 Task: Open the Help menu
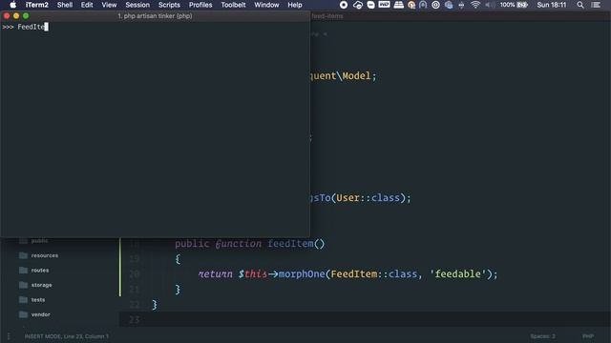[x=295, y=5]
